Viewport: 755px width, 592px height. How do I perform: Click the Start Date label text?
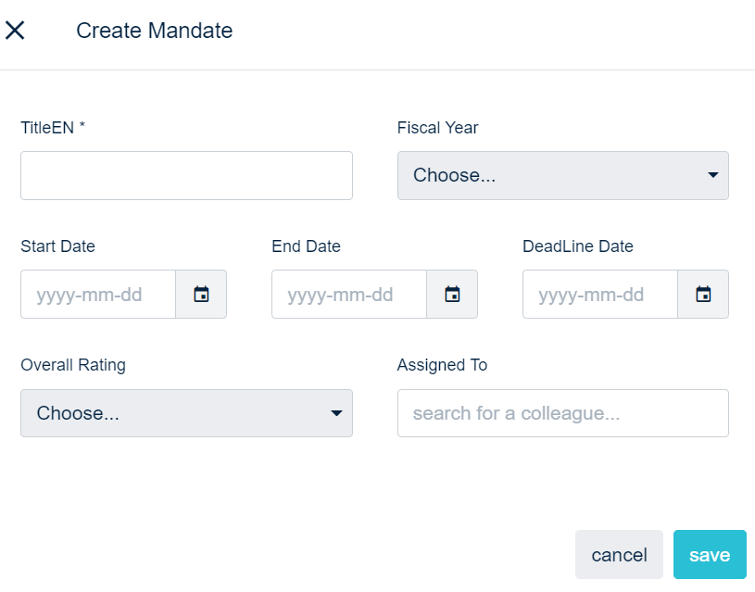pyautogui.click(x=57, y=246)
